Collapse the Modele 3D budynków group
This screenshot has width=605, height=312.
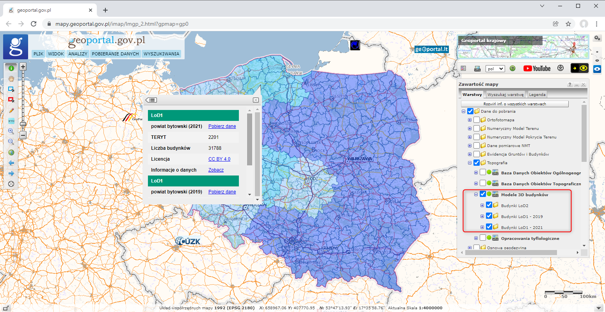pos(476,195)
